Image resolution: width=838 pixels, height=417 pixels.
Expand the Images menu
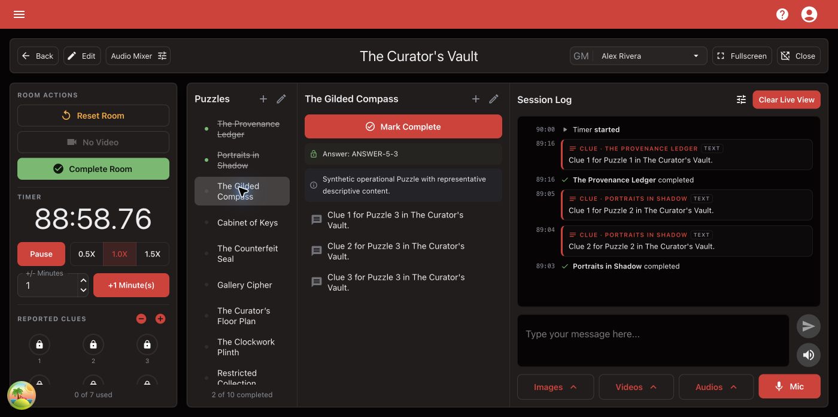(555, 387)
